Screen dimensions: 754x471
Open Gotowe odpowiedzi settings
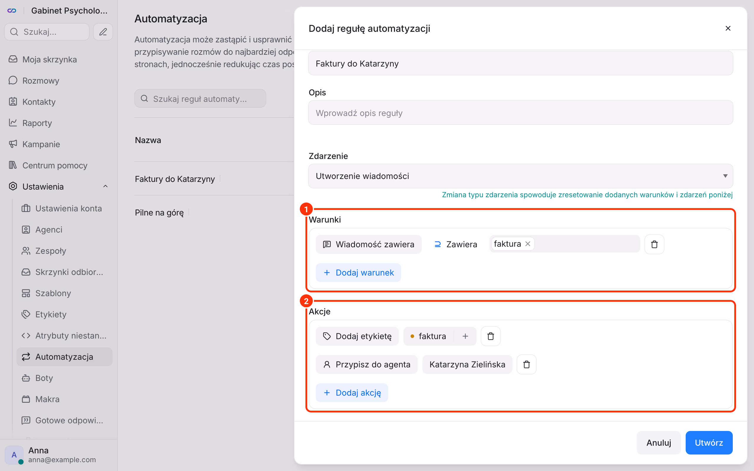pos(65,420)
